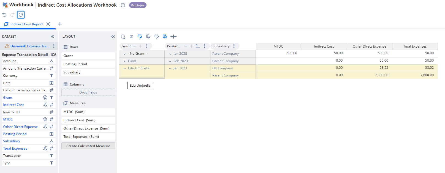This screenshot has width=445, height=173.
Task: Click the Total Expenses column header
Action: tap(415, 46)
